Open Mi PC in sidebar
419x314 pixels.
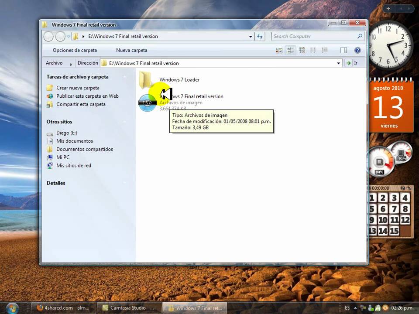click(x=63, y=157)
